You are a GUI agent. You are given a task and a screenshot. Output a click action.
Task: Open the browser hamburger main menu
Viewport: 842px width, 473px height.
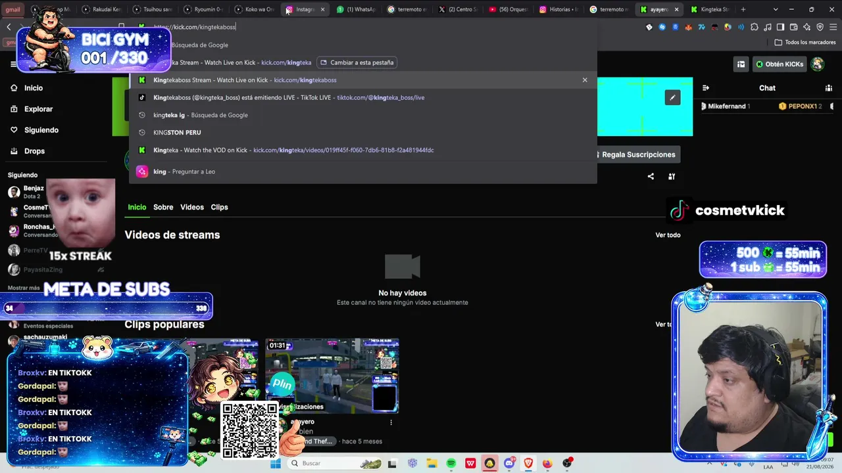click(x=833, y=27)
